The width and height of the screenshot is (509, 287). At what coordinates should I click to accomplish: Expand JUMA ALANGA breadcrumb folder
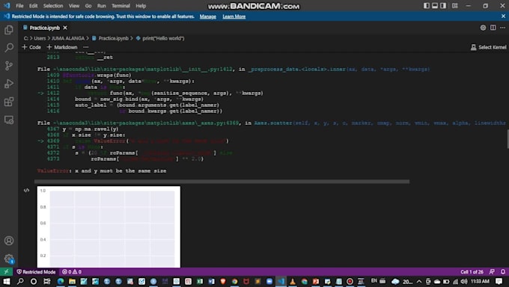68,38
